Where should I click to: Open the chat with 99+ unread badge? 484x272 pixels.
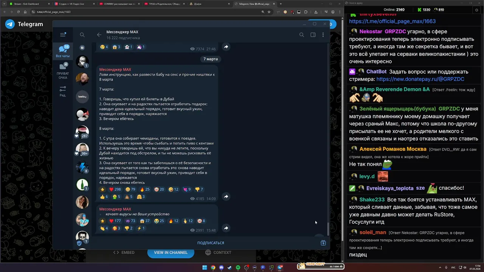[x=82, y=150]
